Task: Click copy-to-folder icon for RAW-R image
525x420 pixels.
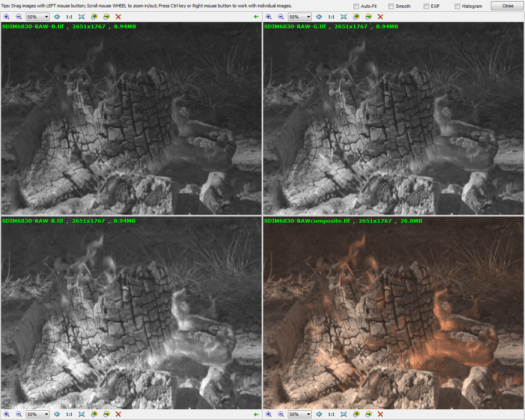Action: (94, 414)
